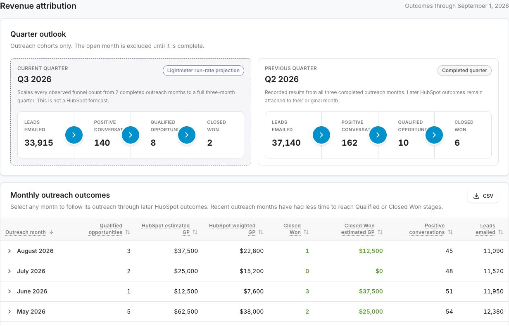Expand the August 2026 row
The height and width of the screenshot is (326, 509).
10,251
